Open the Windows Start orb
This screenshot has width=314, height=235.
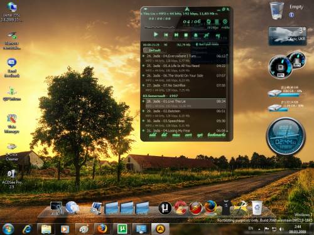[8, 229]
